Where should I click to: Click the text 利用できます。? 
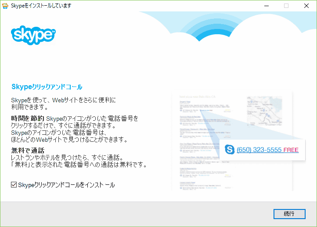click(x=29, y=107)
